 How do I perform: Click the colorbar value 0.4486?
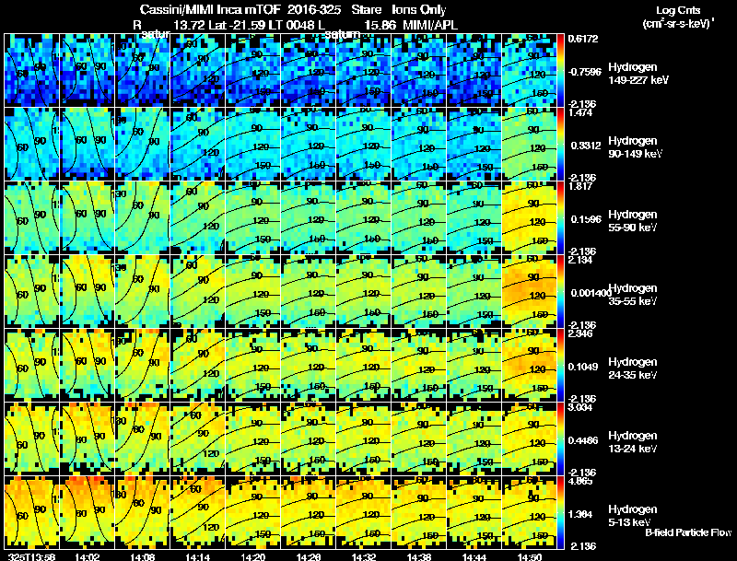click(583, 440)
